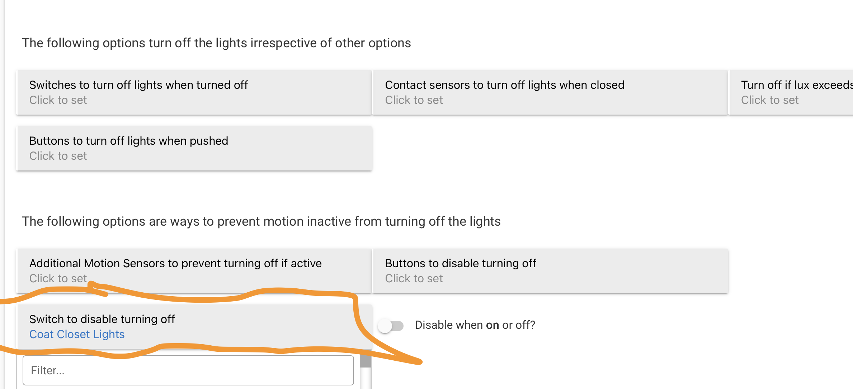Click "Click to set" under lux exceeds option
853x389 pixels.
pyautogui.click(x=770, y=100)
